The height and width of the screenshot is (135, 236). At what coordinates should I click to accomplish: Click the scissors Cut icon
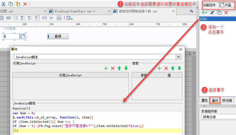click(3, 4)
